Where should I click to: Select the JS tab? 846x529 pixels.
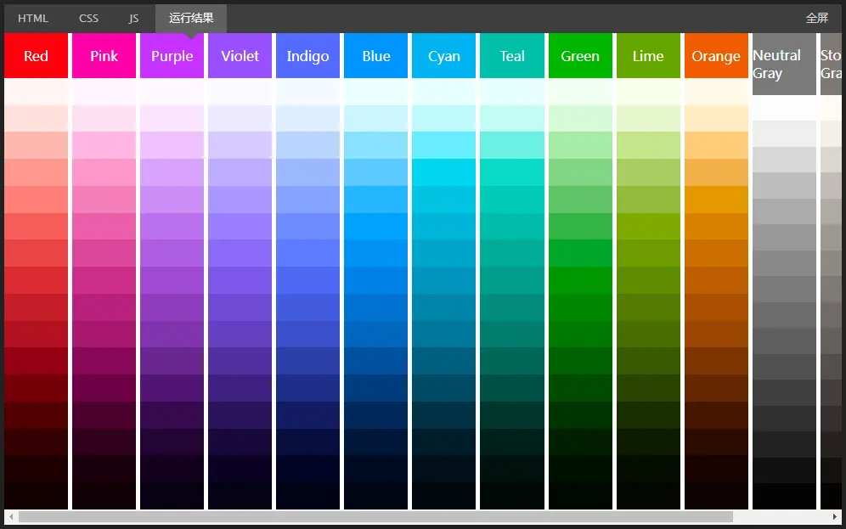(133, 18)
